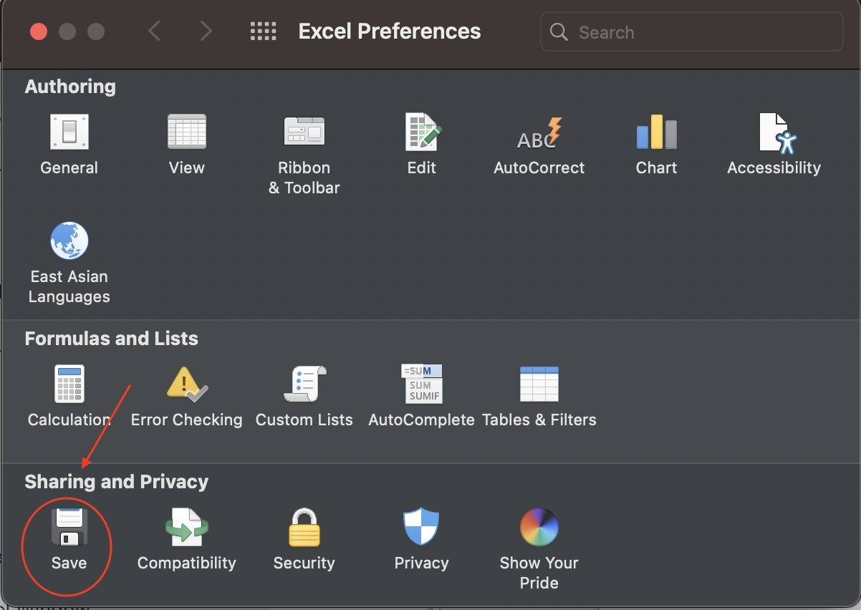Screen dimensions: 861x610
Task: Open the Save preferences pane
Action: coord(69,528)
